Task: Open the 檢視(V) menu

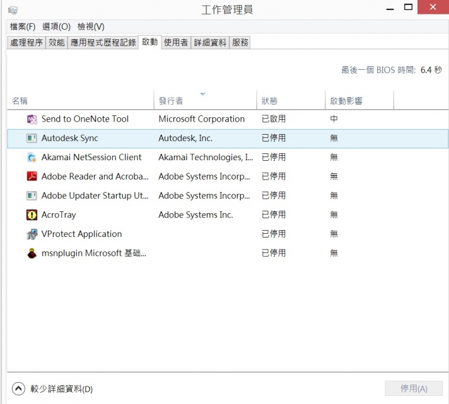Action: tap(91, 27)
